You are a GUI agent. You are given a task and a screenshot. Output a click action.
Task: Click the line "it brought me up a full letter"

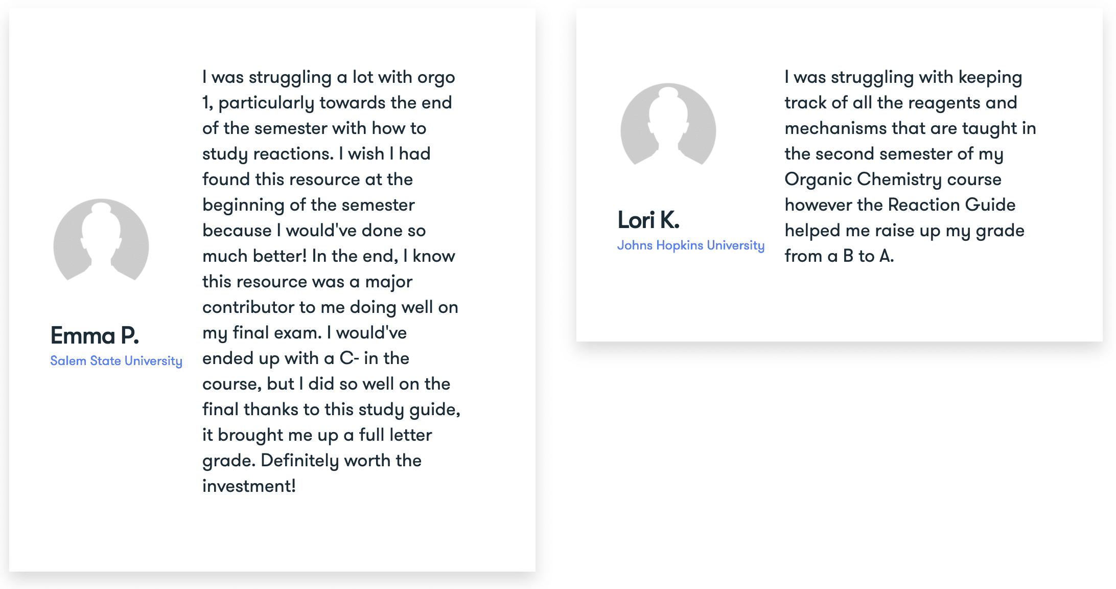[317, 435]
